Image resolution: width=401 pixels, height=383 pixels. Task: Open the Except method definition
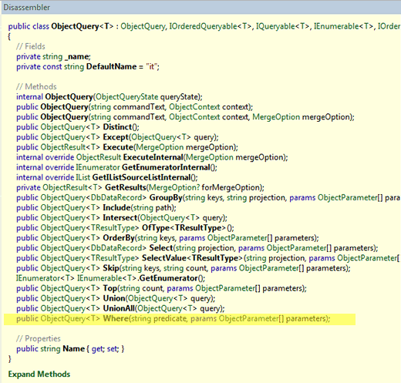pos(116,137)
